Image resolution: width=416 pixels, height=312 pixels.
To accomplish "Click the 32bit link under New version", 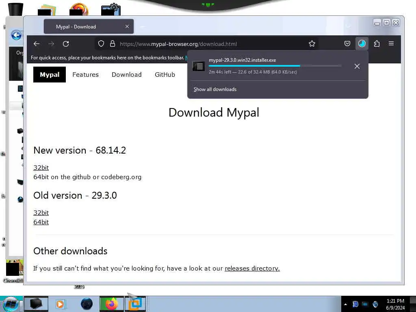I will (41, 168).
